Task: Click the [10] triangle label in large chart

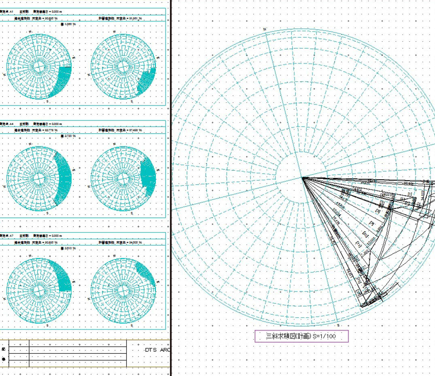Action: (x=366, y=234)
